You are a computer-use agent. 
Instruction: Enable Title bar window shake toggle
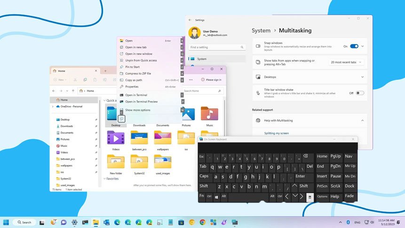[x=360, y=93]
